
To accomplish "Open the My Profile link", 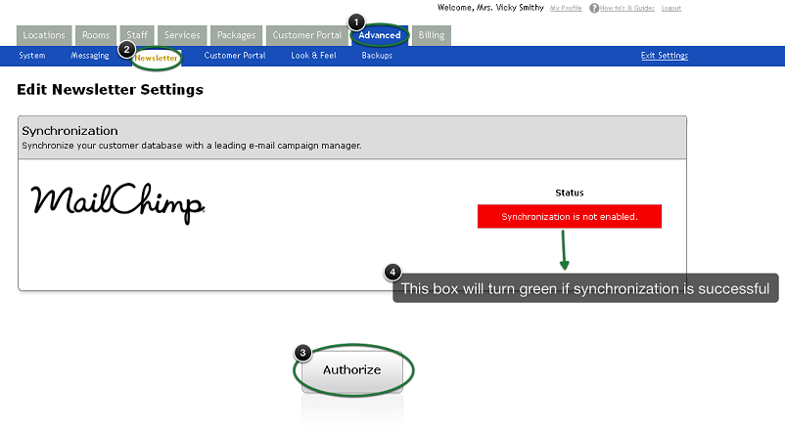I will click(566, 8).
